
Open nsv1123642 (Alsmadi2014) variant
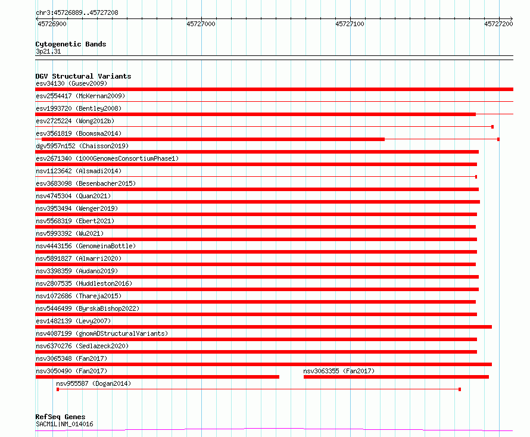(79, 171)
